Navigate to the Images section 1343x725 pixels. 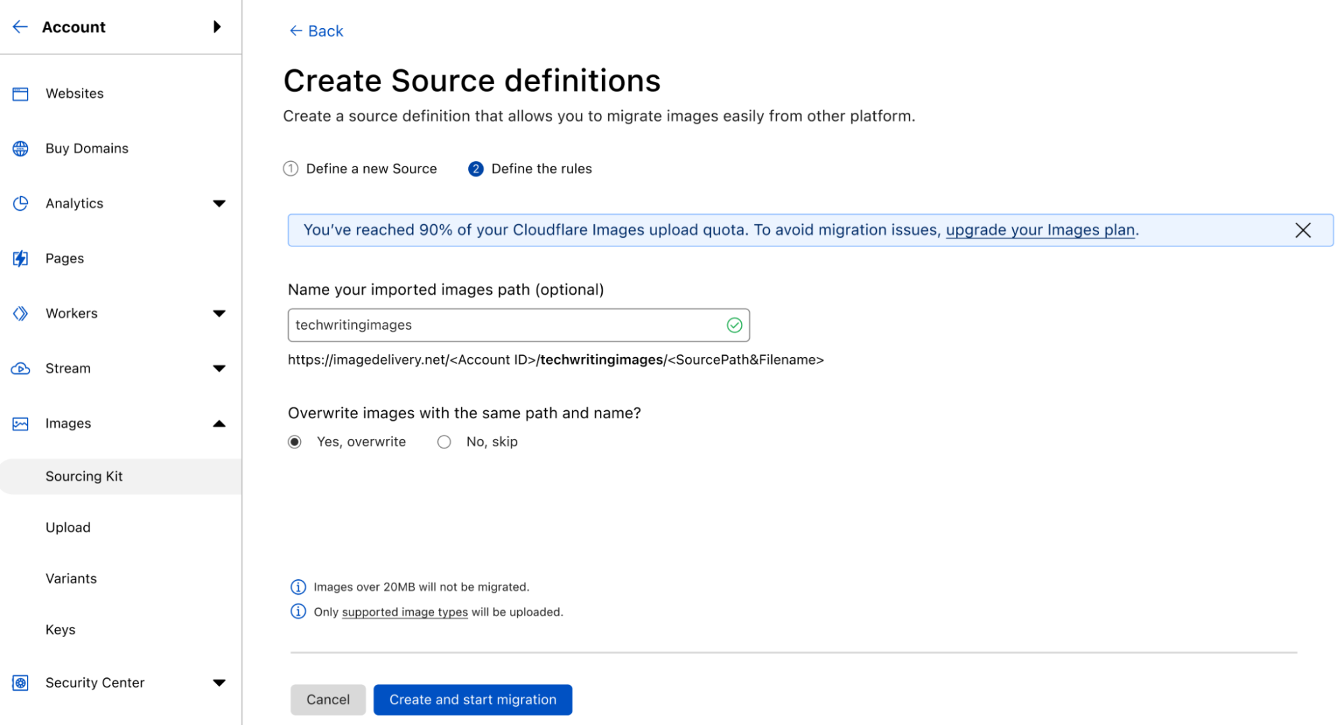(68, 422)
